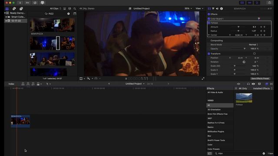Pause playback in the viewer

click(x=126, y=79)
